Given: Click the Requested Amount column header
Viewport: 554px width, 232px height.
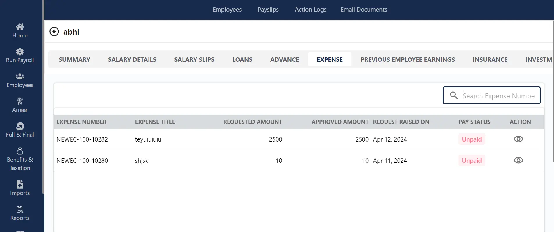Looking at the screenshot, I should coord(253,122).
